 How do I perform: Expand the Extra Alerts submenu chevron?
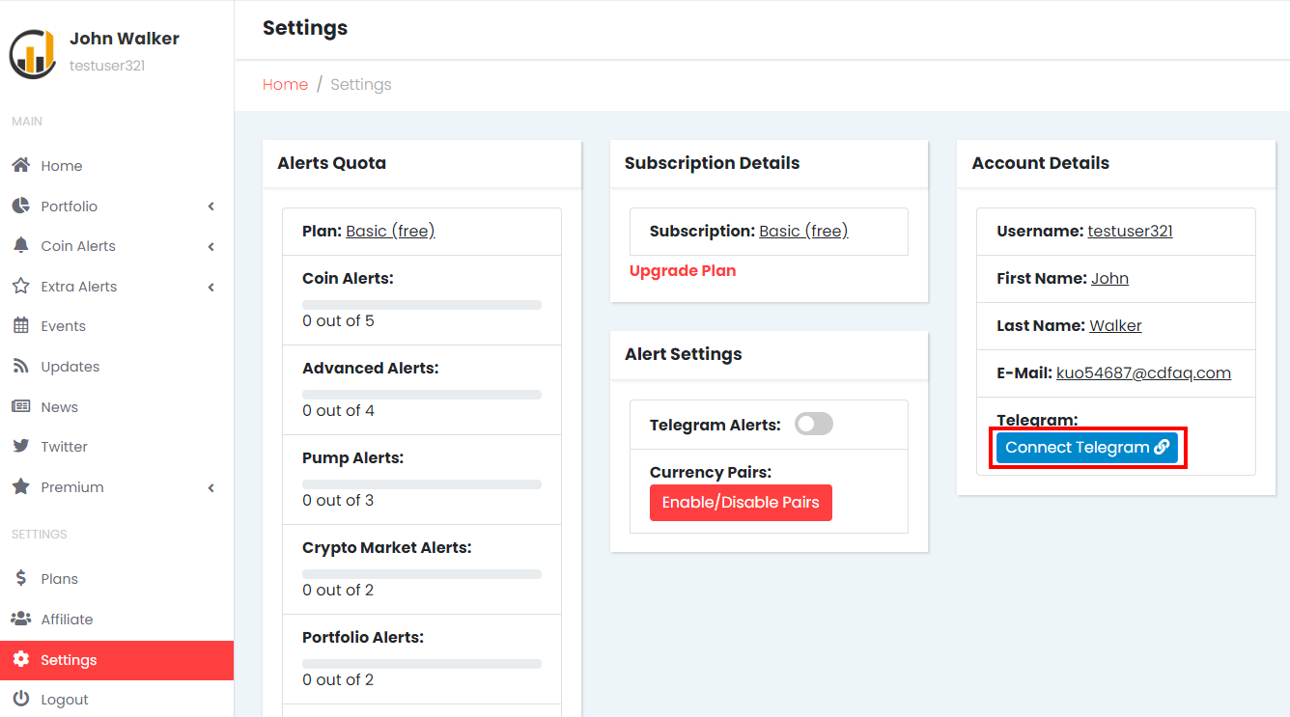(x=210, y=287)
